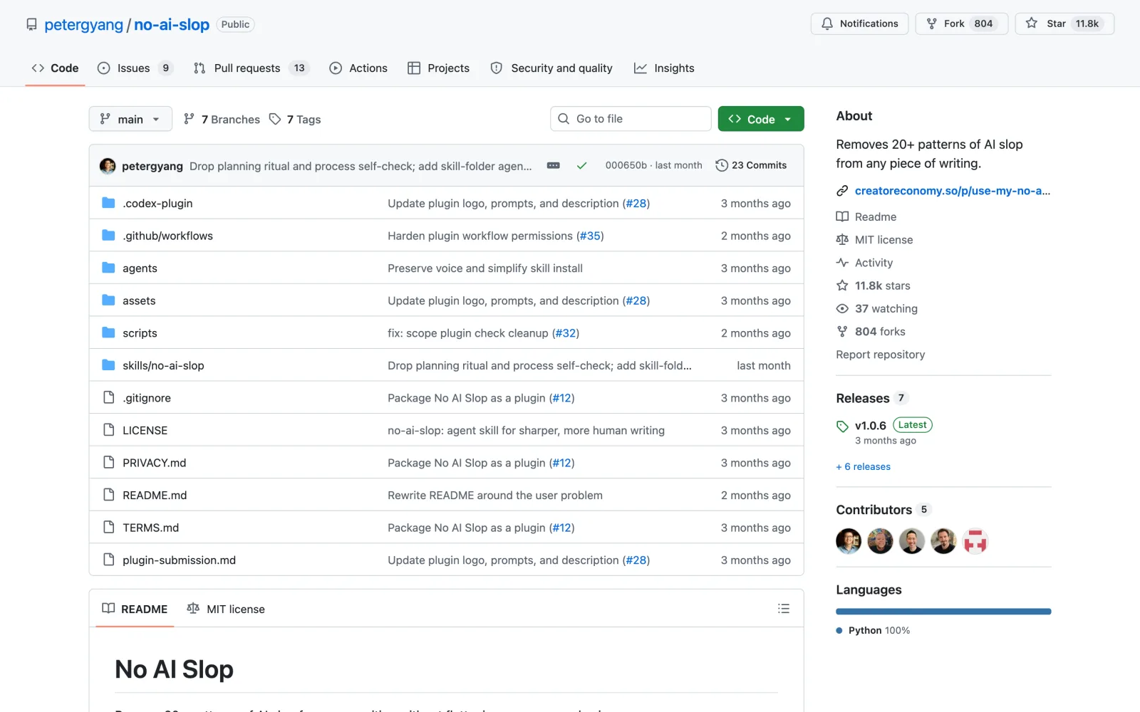Open the Pull requests tab
The width and height of the screenshot is (1140, 712).
[250, 68]
